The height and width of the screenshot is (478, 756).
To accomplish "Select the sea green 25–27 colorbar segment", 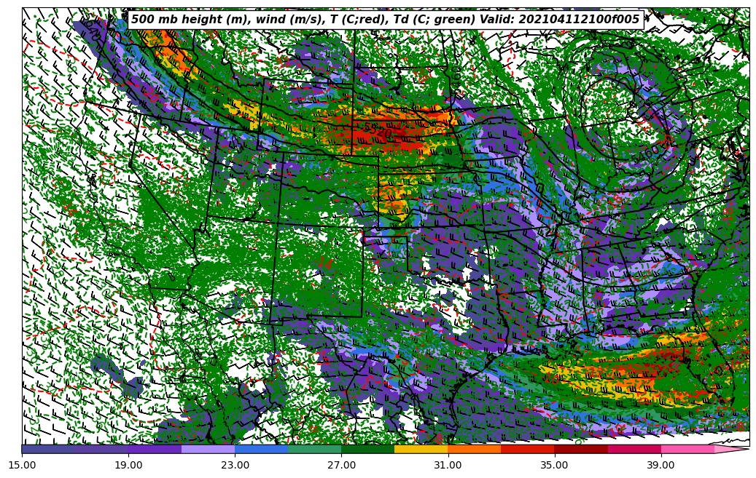I will [314, 449].
